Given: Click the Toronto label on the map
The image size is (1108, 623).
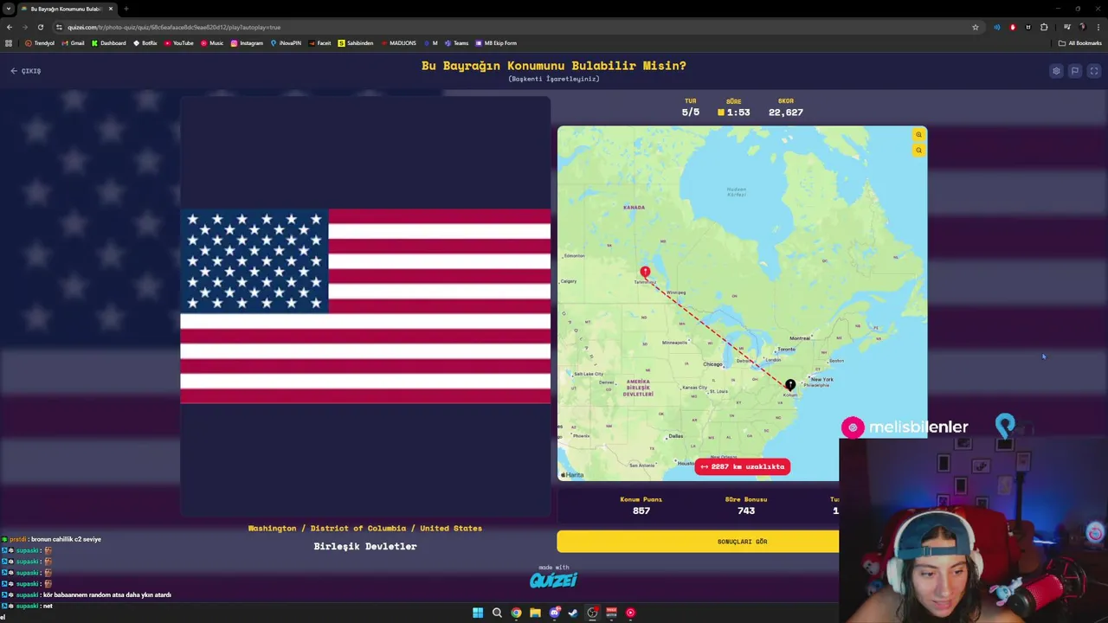Looking at the screenshot, I should (786, 350).
